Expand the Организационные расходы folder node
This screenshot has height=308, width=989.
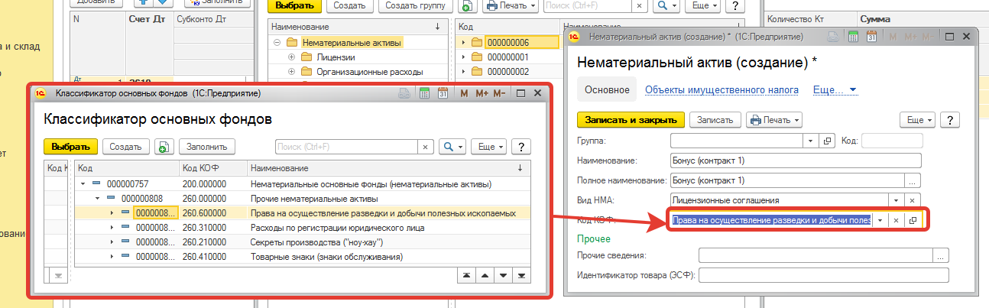pos(291,72)
